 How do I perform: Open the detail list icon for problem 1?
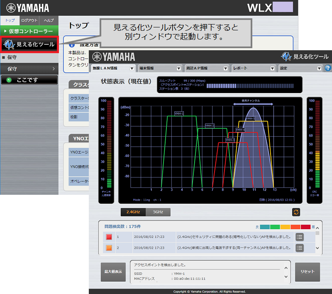coord(300,237)
